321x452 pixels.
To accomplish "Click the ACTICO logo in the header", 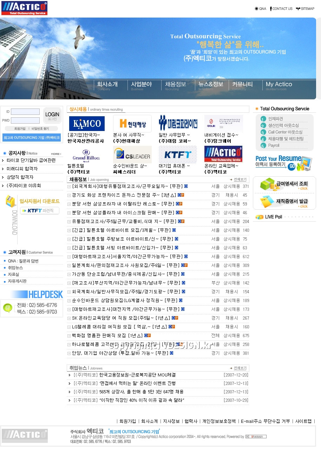I will coord(24,8).
